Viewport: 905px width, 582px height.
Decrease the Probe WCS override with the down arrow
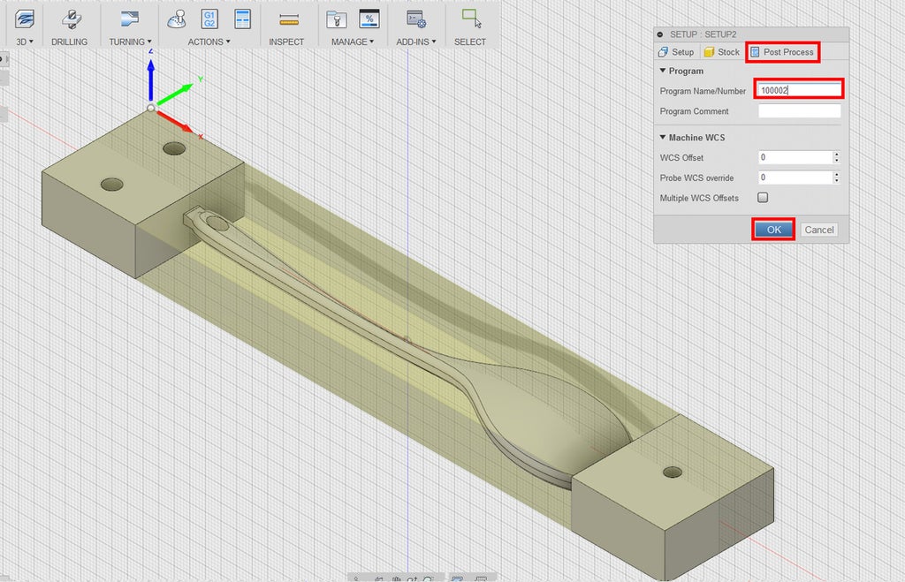[836, 180]
